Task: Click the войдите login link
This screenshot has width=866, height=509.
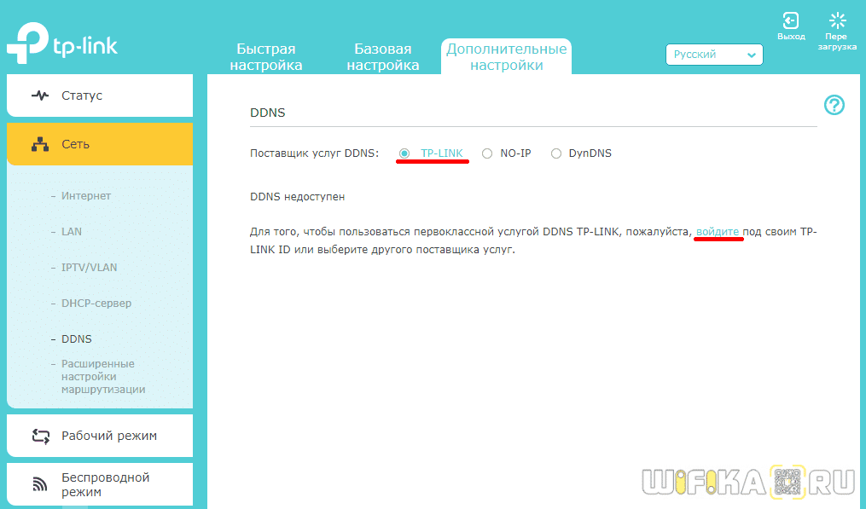Action: coord(718,231)
